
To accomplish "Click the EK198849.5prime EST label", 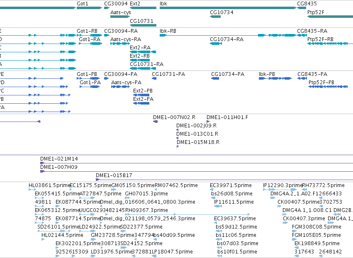I will click(x=317, y=243).
